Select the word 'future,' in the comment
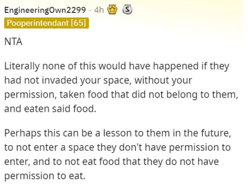This screenshot has height=187, width=248. pyautogui.click(x=216, y=133)
